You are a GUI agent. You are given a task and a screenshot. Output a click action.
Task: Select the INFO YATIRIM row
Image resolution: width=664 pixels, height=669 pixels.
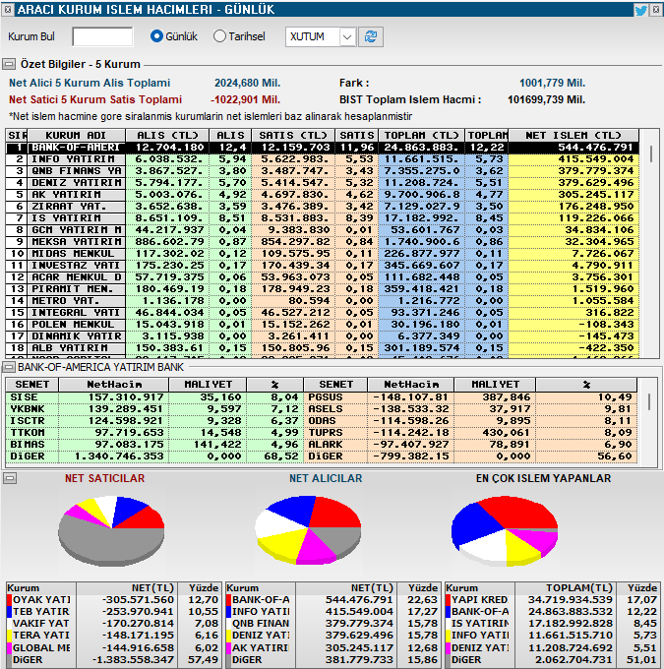323,159
